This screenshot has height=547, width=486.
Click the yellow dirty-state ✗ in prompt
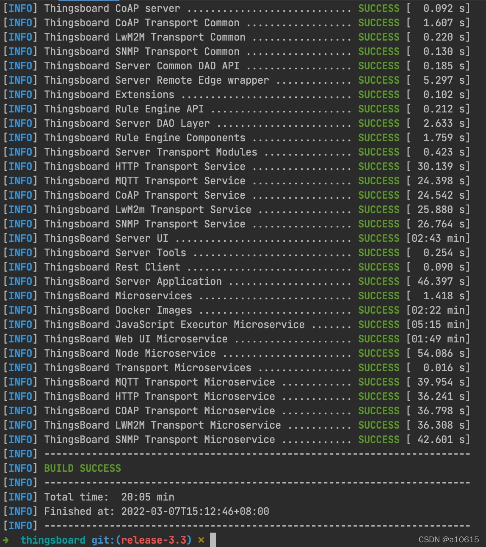click(201, 540)
